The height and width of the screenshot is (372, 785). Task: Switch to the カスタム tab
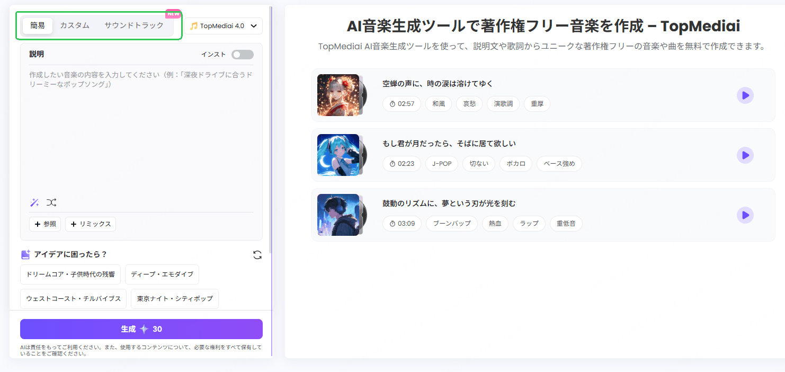tap(75, 25)
